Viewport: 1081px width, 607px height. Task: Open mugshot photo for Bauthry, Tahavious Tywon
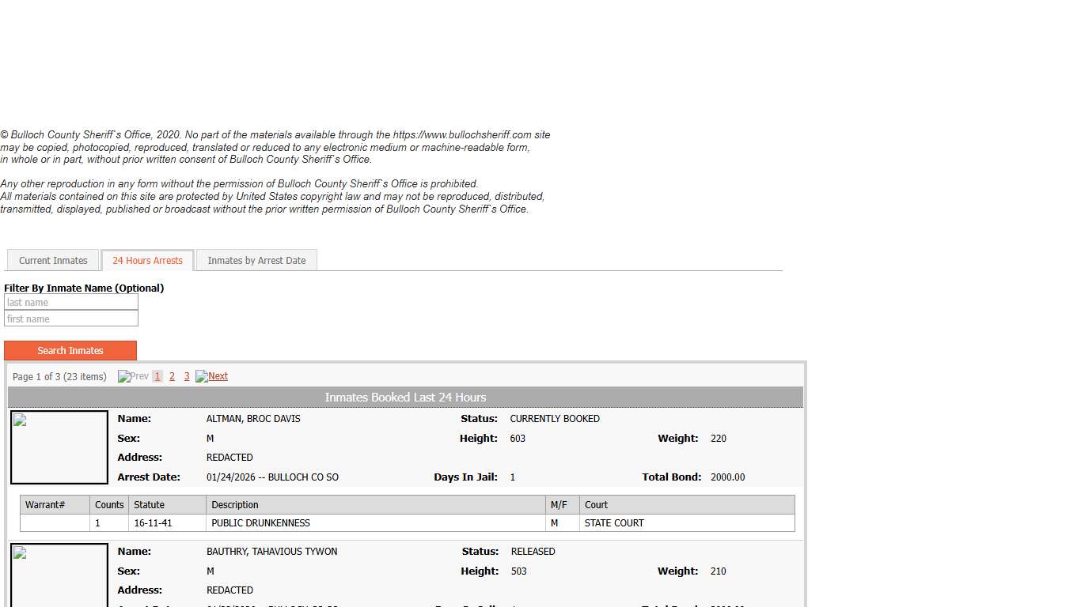point(59,577)
